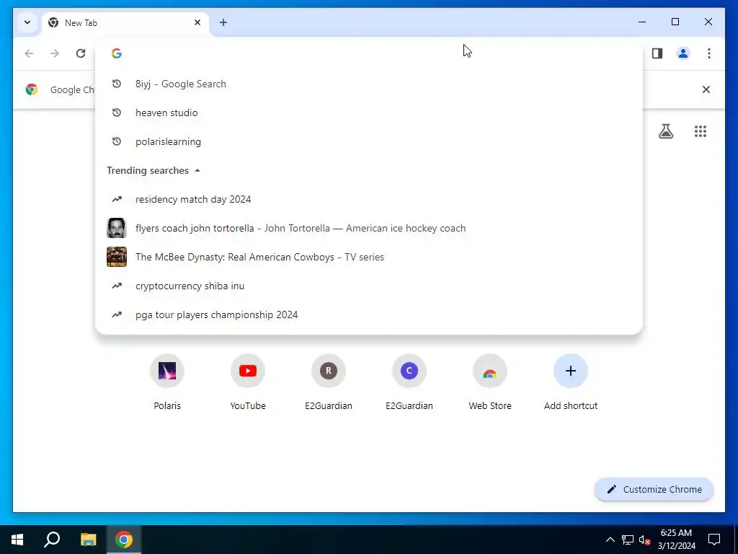Select the heaven studio history suggestion
This screenshot has height=554, width=738.
pyautogui.click(x=369, y=113)
